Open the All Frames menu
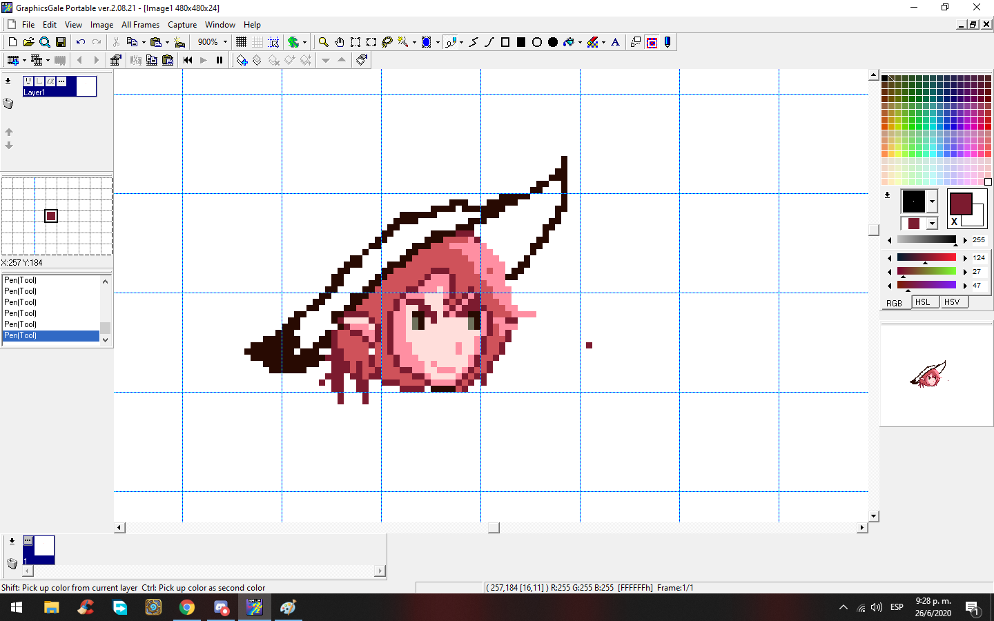 [140, 25]
